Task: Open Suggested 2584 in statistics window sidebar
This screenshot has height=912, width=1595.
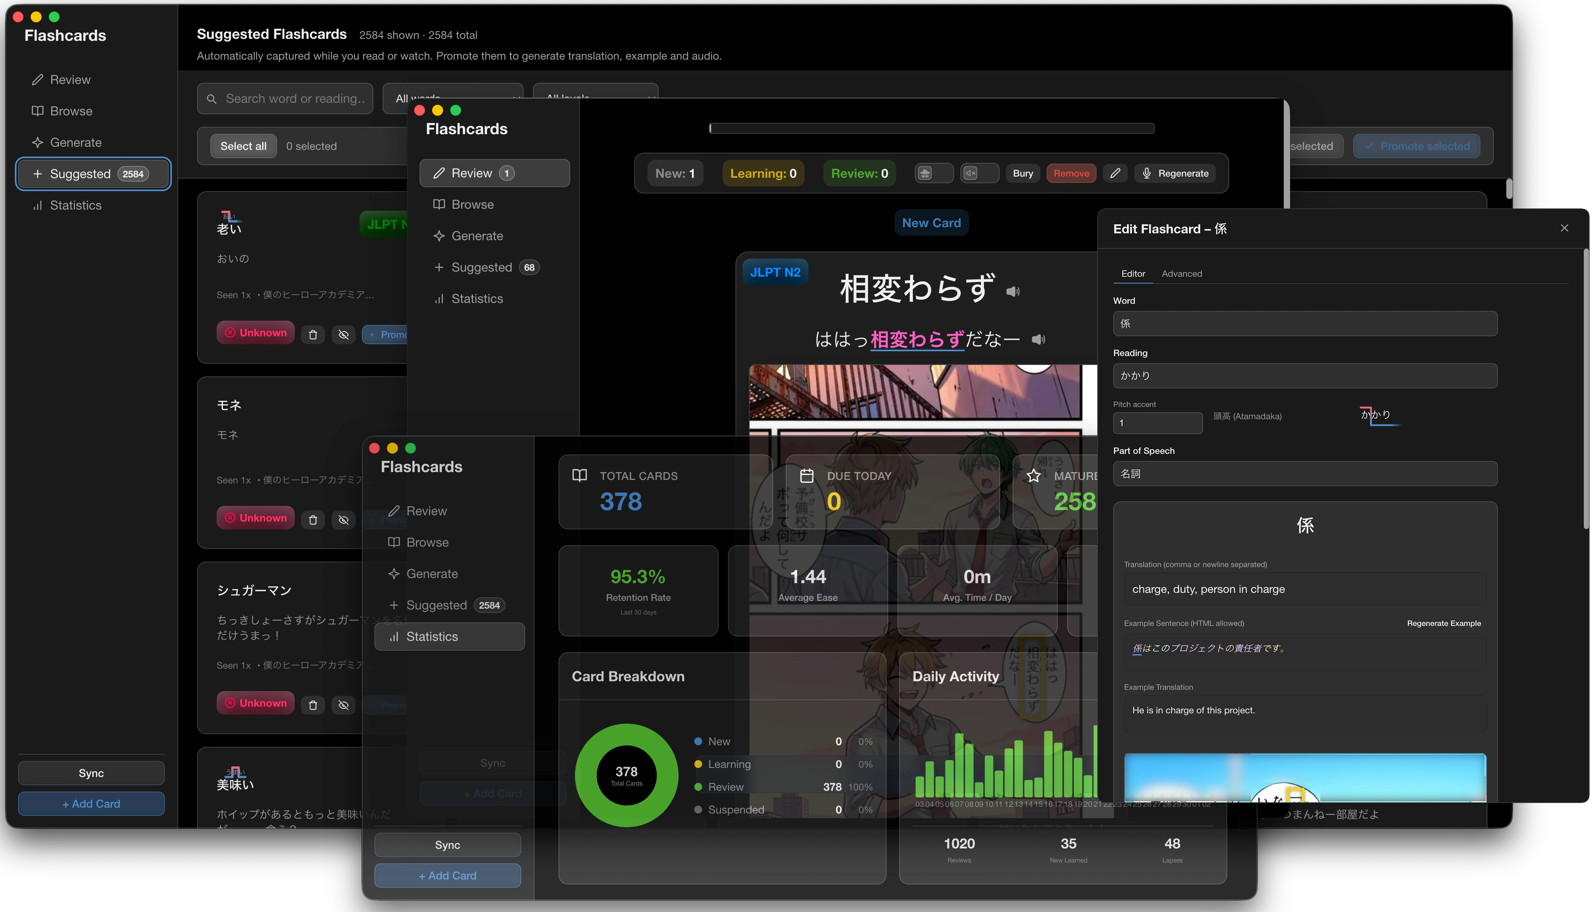Action: pyautogui.click(x=449, y=605)
